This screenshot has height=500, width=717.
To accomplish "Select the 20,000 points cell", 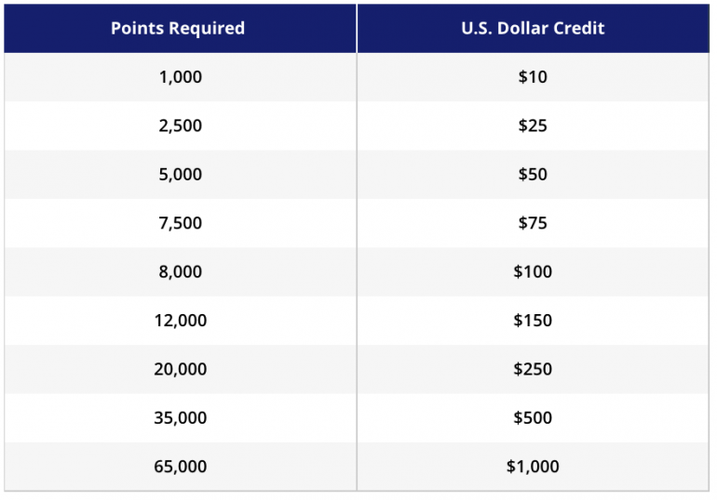I will coord(180,369).
